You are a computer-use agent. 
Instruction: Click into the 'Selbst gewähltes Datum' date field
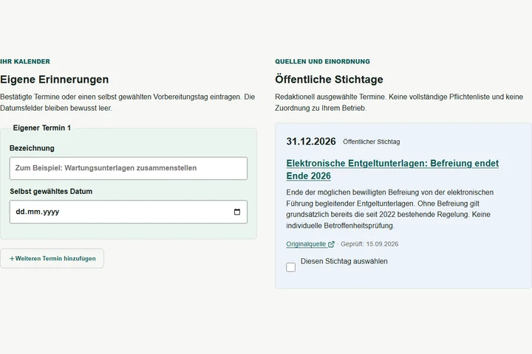coord(129,212)
